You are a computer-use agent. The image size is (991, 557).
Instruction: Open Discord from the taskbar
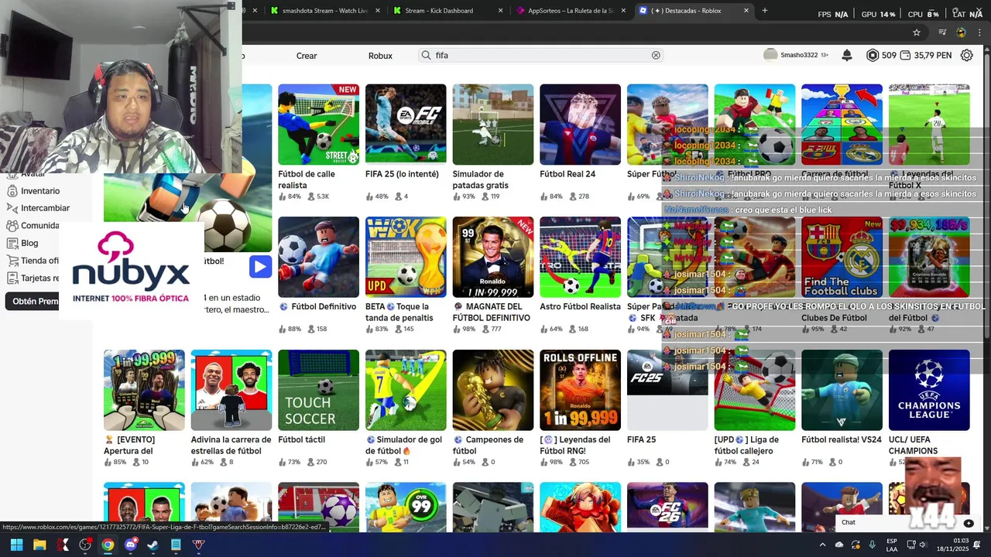pos(130,545)
